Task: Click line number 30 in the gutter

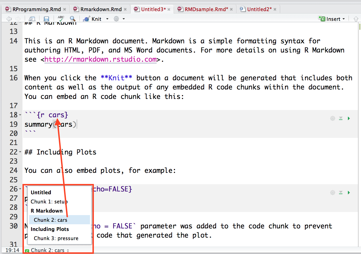Action: [x=14, y=226]
